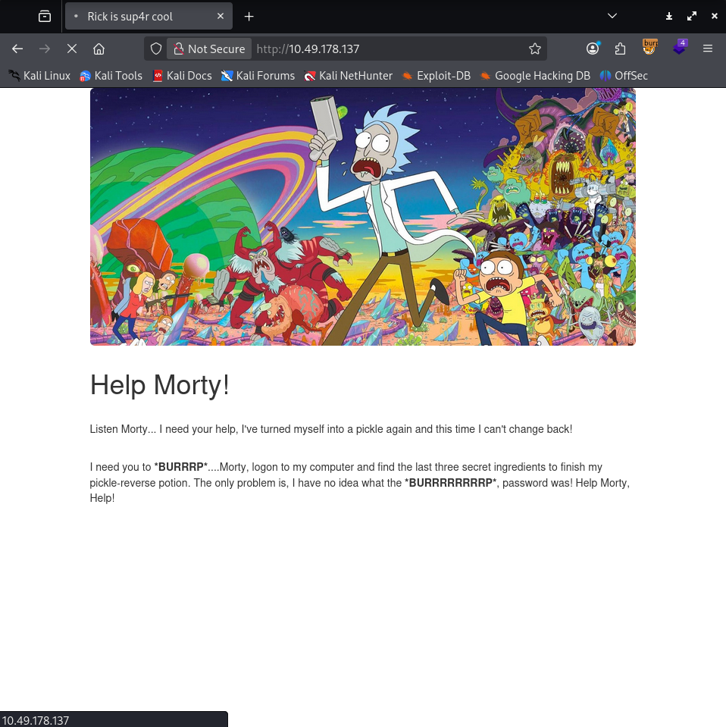Image resolution: width=726 pixels, height=727 pixels.
Task: Open the extensions puzzle icon
Action: pos(621,49)
